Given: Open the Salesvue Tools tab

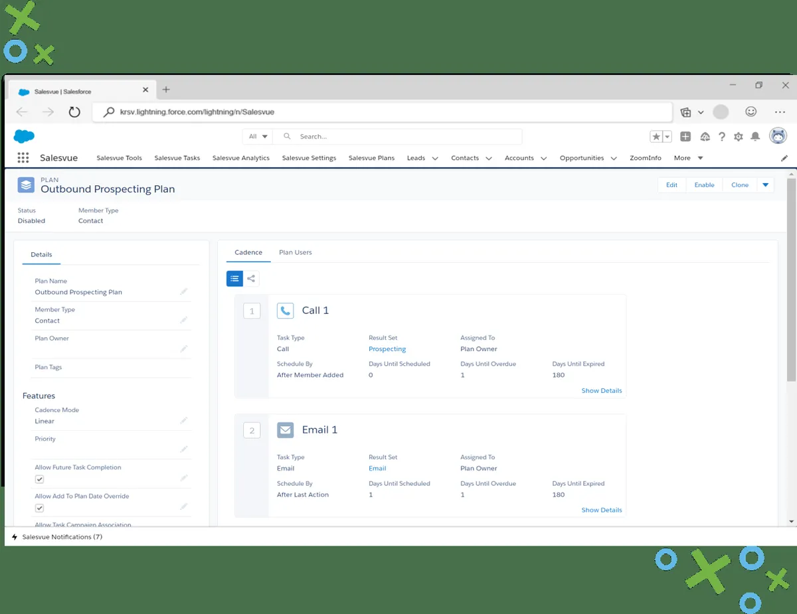Looking at the screenshot, I should [x=120, y=158].
